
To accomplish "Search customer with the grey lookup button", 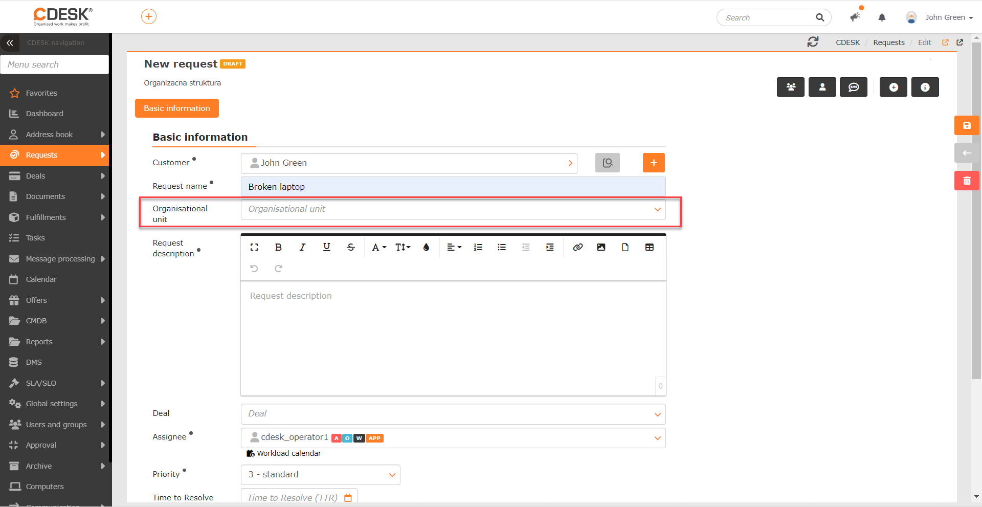I will 608,163.
